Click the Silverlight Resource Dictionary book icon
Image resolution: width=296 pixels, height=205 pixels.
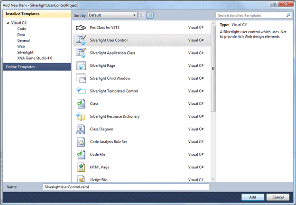[81, 116]
